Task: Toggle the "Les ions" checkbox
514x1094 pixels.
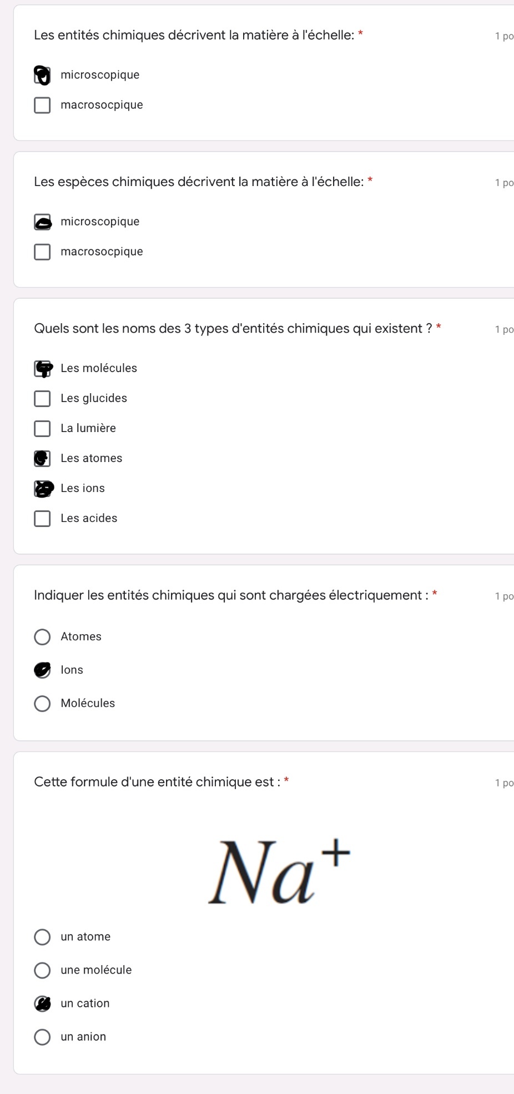Action: (42, 488)
